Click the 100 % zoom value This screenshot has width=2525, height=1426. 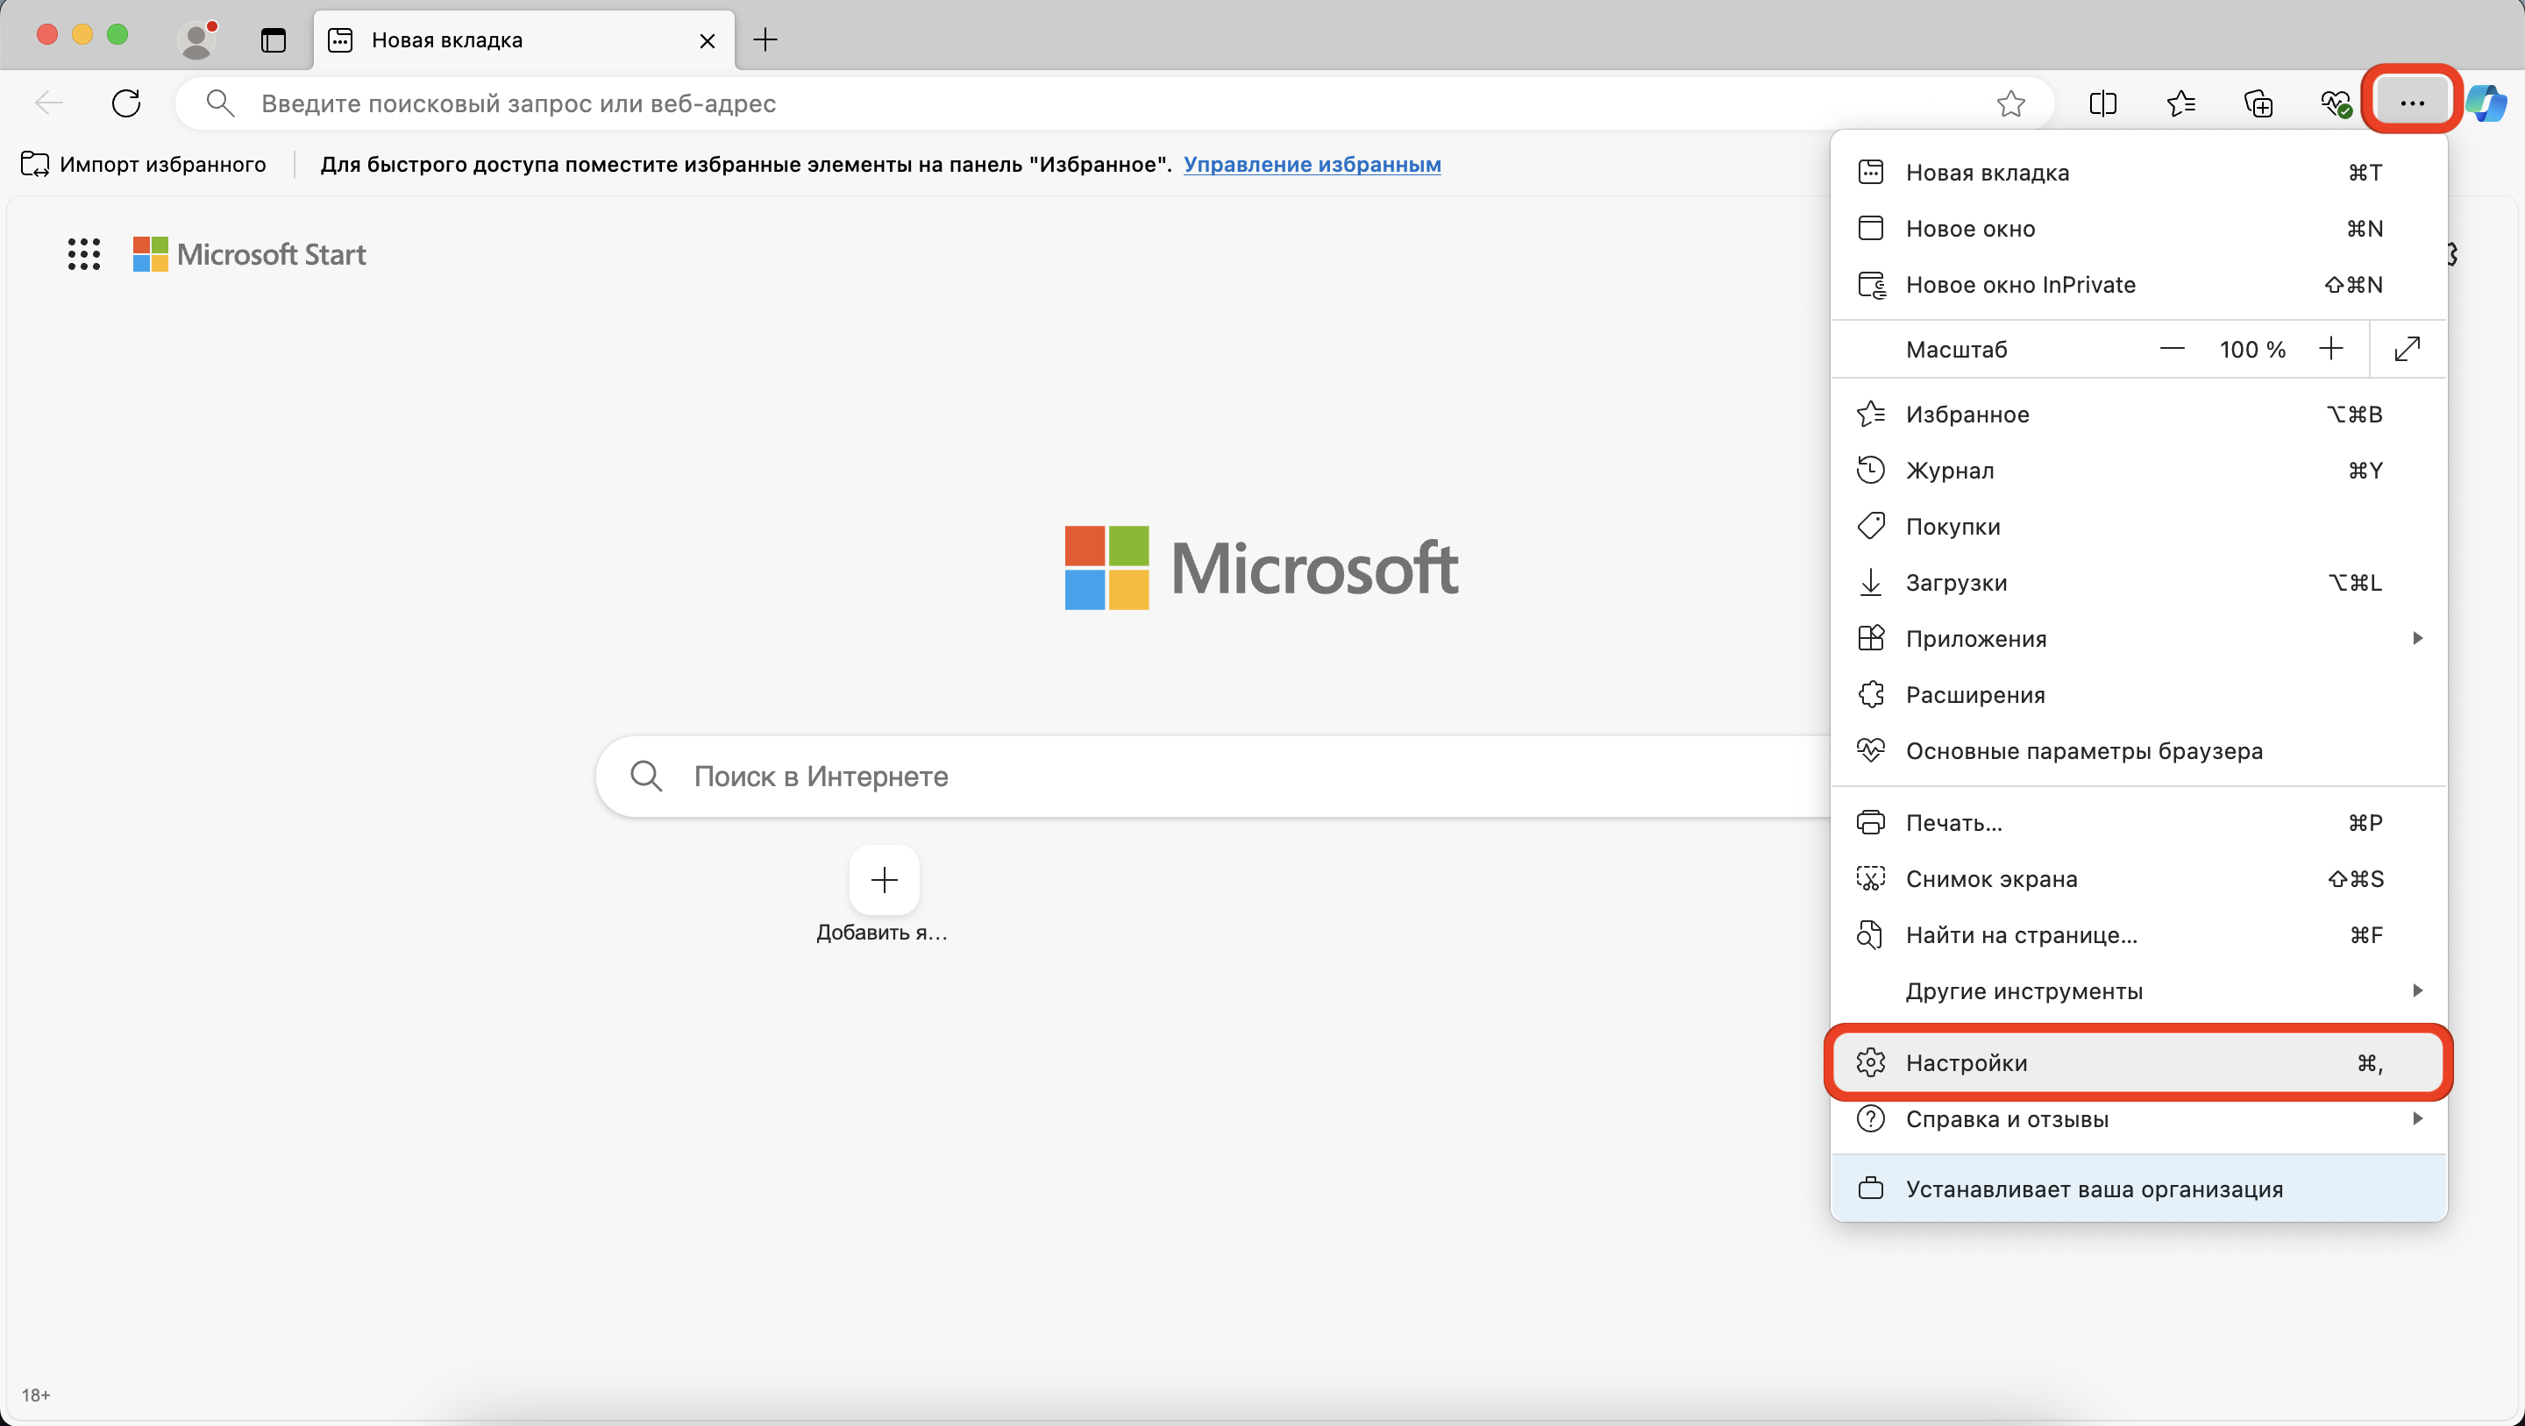tap(2251, 349)
